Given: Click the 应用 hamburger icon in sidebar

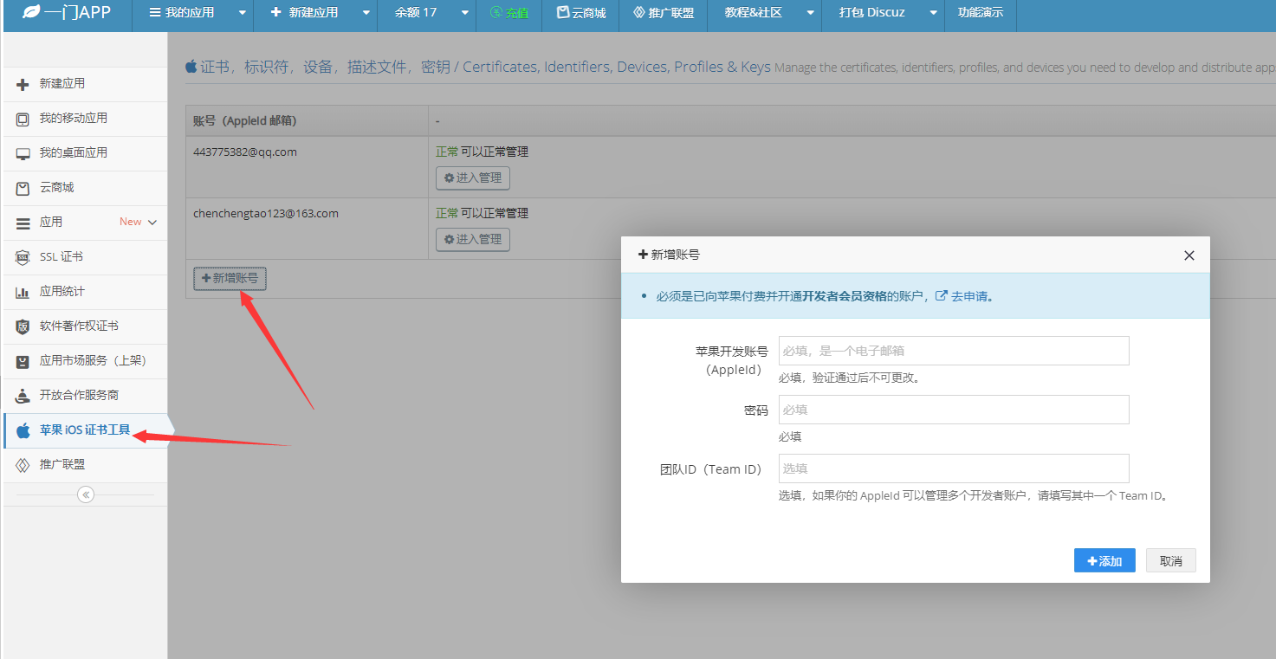Looking at the screenshot, I should pos(23,223).
